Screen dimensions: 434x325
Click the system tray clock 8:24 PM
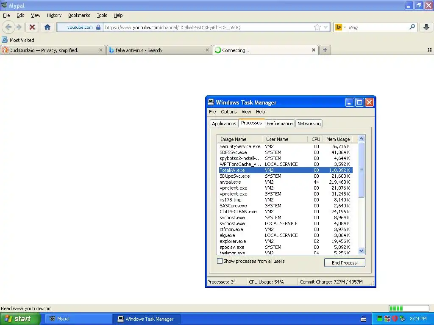418,319
